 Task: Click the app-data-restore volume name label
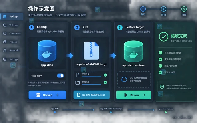click(133, 65)
